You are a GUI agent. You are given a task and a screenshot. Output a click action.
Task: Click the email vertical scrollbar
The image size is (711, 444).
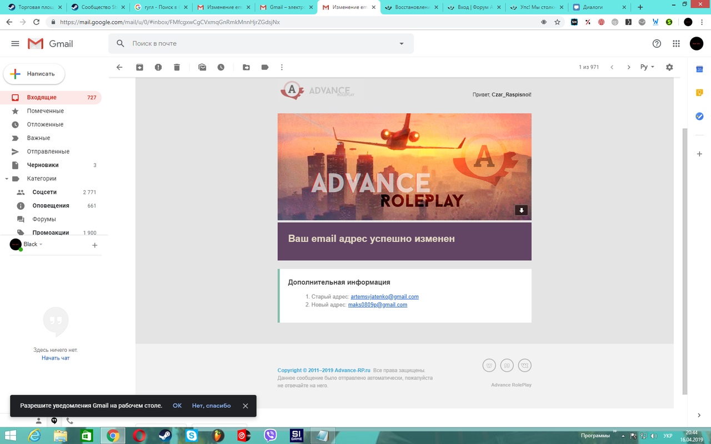coord(685,261)
